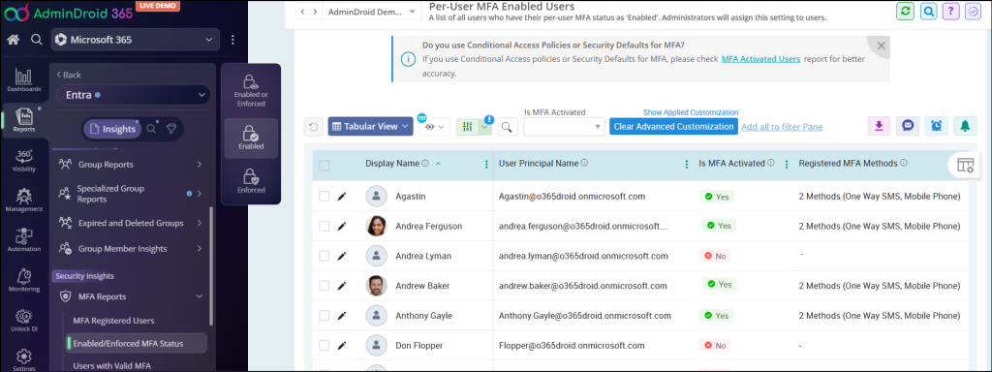Open Automation in the left rail
The width and height of the screenshot is (992, 372).
(x=24, y=240)
